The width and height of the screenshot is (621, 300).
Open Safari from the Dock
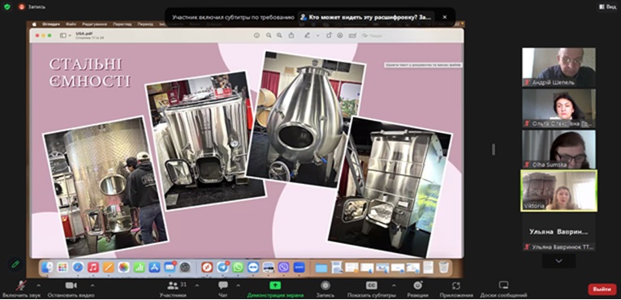tap(78, 267)
